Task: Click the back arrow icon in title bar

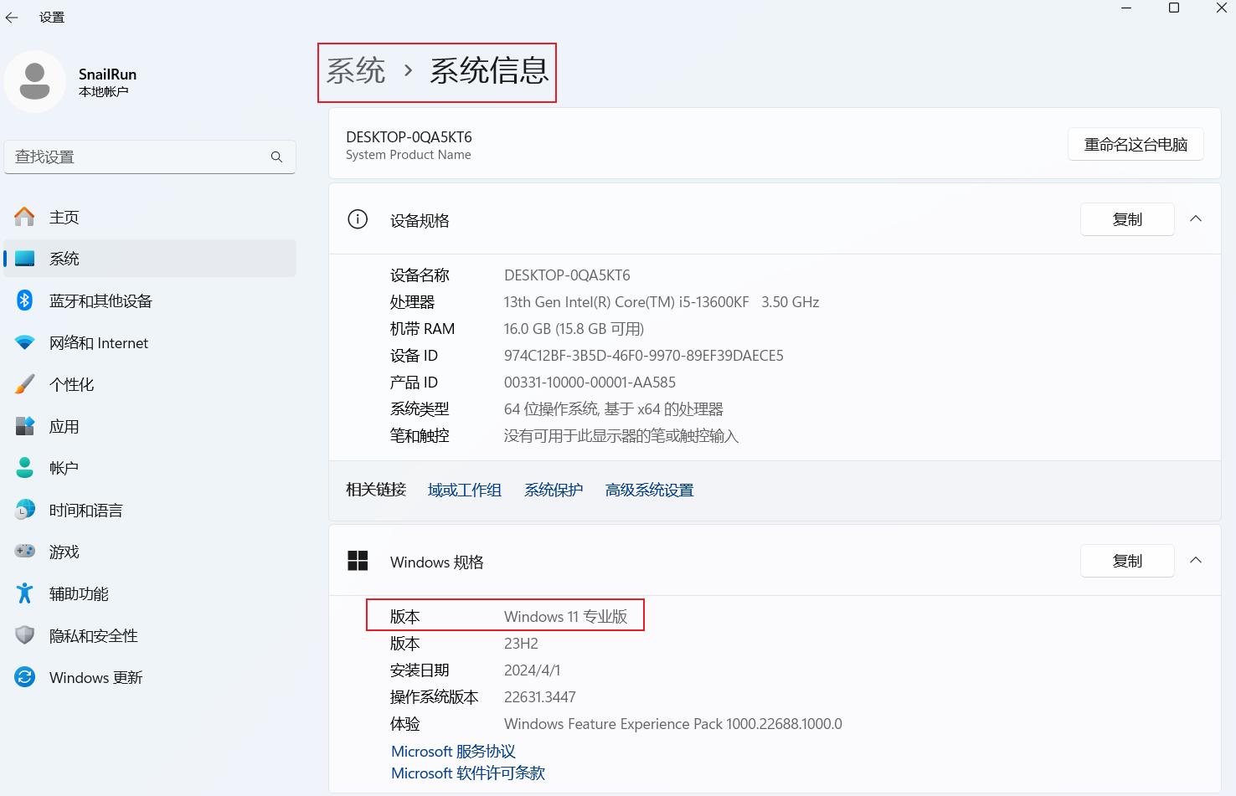Action: point(12,17)
